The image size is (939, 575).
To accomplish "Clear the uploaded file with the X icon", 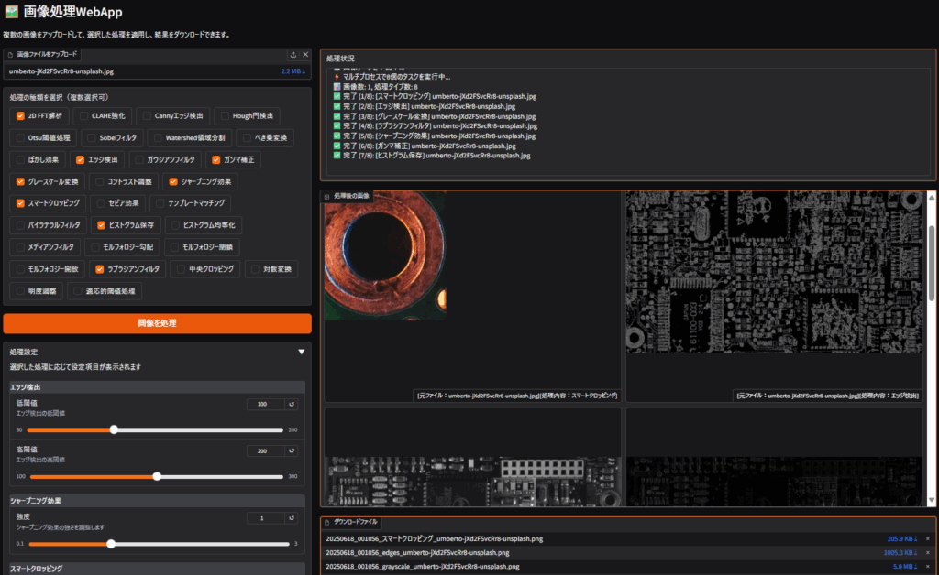I will point(305,55).
